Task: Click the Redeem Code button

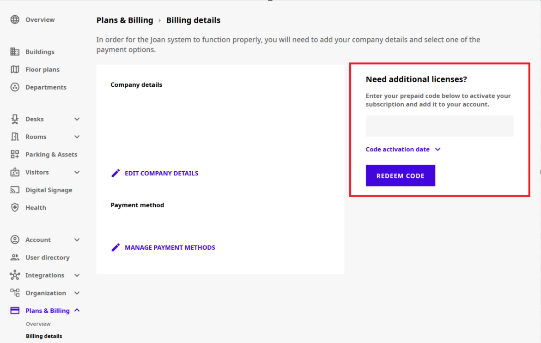Action: pyautogui.click(x=400, y=175)
